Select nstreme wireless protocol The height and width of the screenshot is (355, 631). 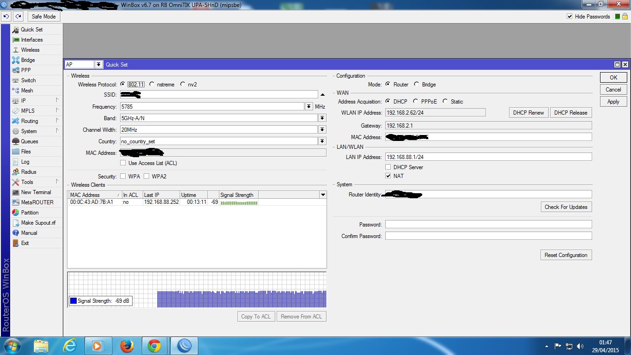coord(152,85)
